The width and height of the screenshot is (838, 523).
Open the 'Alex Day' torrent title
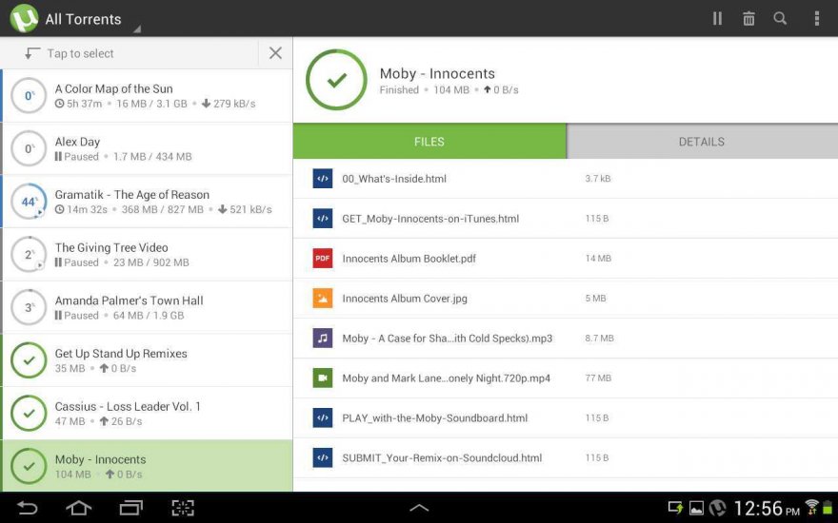coord(77,142)
